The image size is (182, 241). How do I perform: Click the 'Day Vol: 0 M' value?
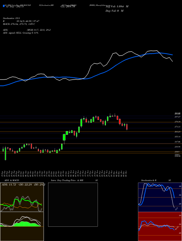pyautogui.click(x=114, y=11)
